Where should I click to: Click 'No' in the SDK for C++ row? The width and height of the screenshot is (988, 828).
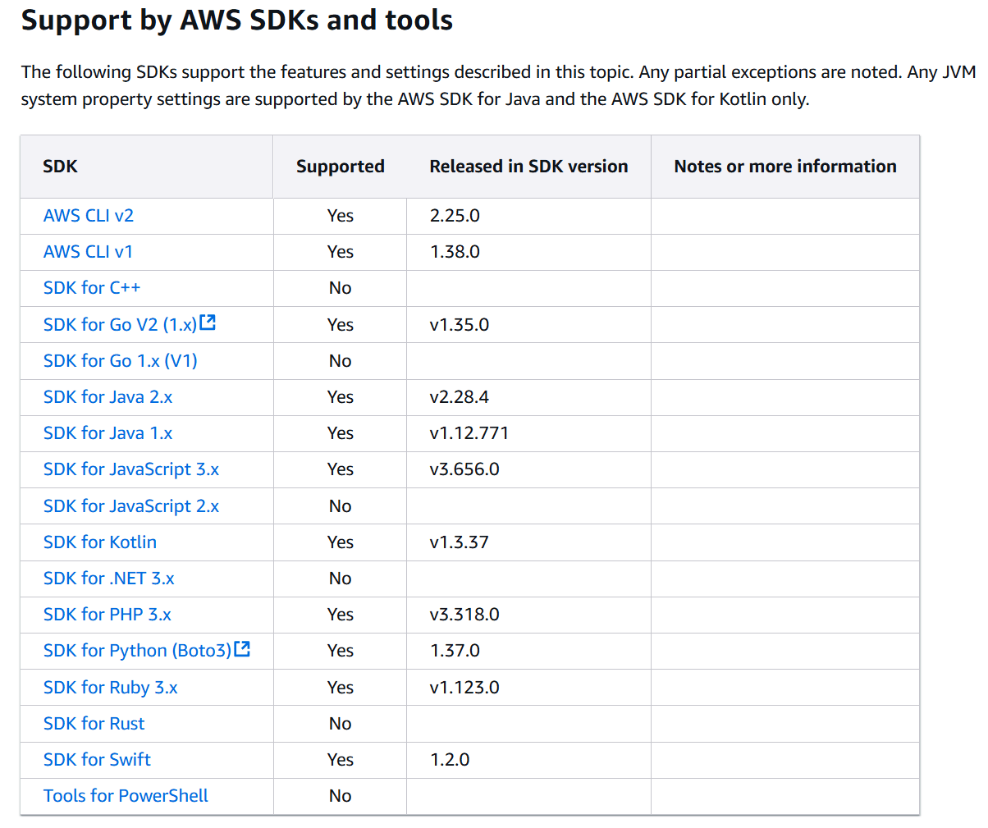tap(340, 288)
